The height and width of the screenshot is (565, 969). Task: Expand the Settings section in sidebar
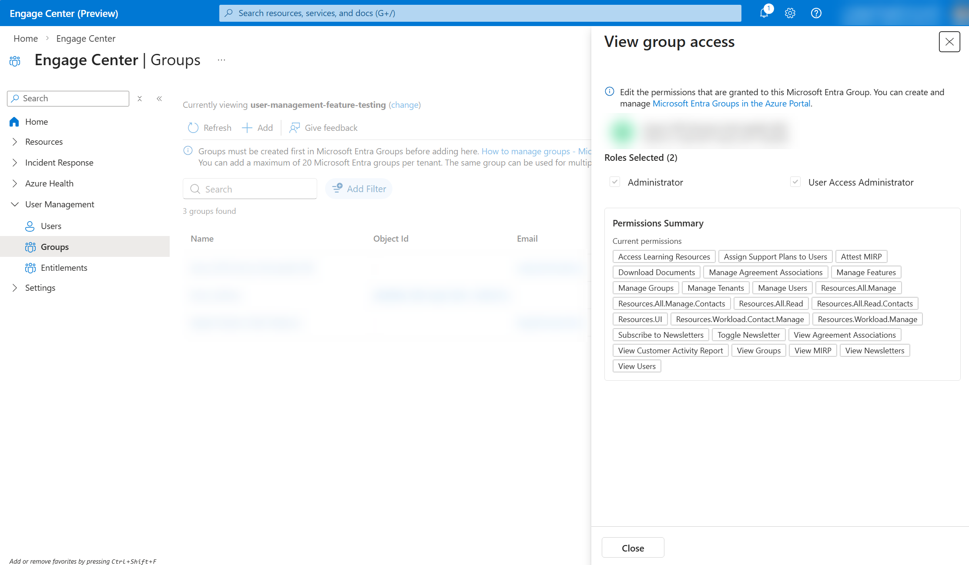coord(15,288)
